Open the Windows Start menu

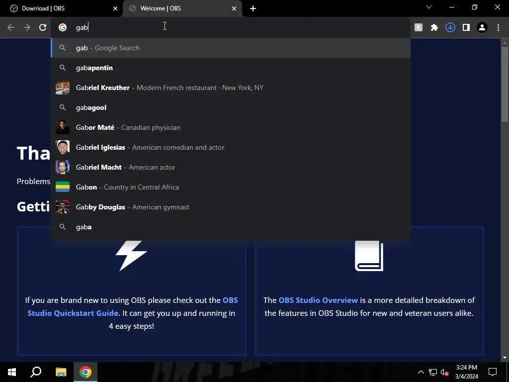coord(12,372)
